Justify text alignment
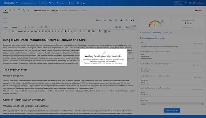 (49, 31)
